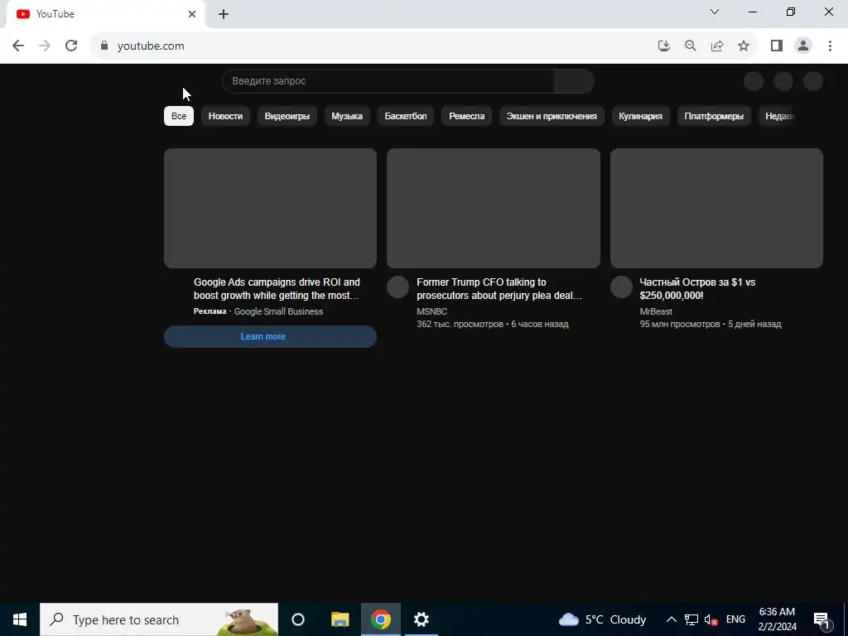Open 'Former Trump CFO talking to prosecutors' title
This screenshot has width=848, height=636.
click(499, 289)
